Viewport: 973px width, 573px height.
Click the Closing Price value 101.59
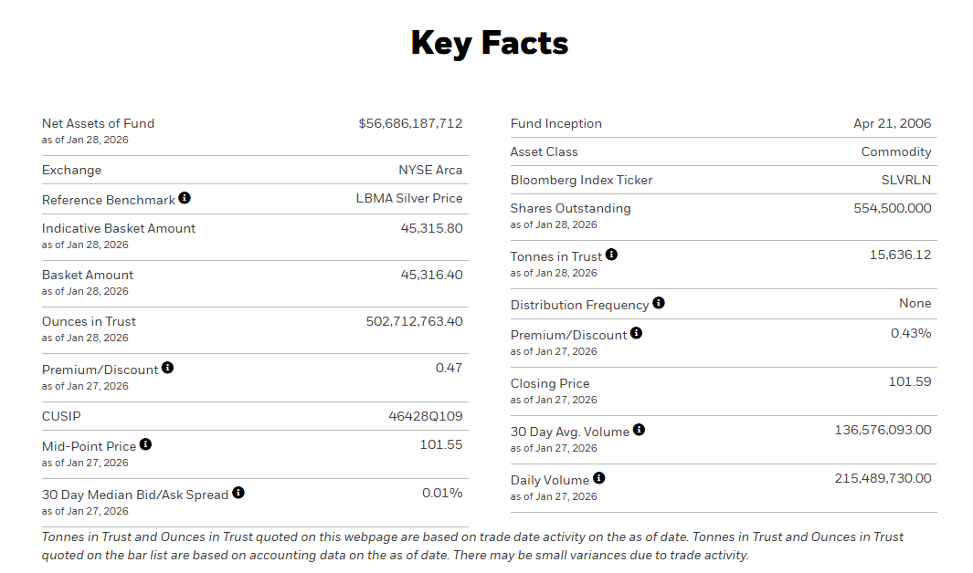[910, 381]
